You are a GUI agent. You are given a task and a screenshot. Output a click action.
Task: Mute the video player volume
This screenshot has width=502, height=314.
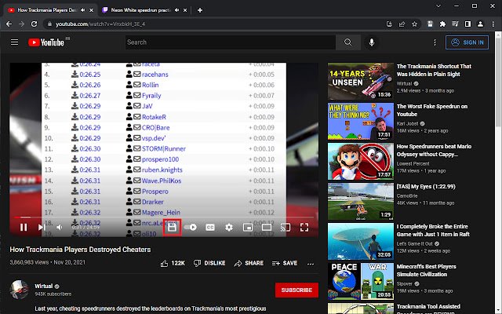(x=60, y=227)
